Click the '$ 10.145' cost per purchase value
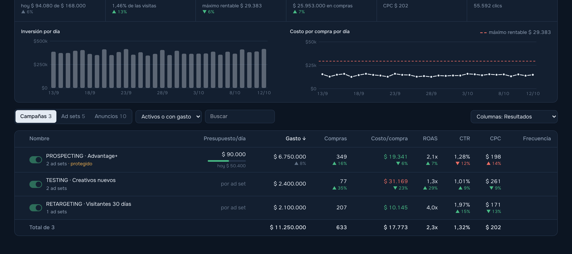Image resolution: width=572 pixels, height=254 pixels. (x=396, y=208)
